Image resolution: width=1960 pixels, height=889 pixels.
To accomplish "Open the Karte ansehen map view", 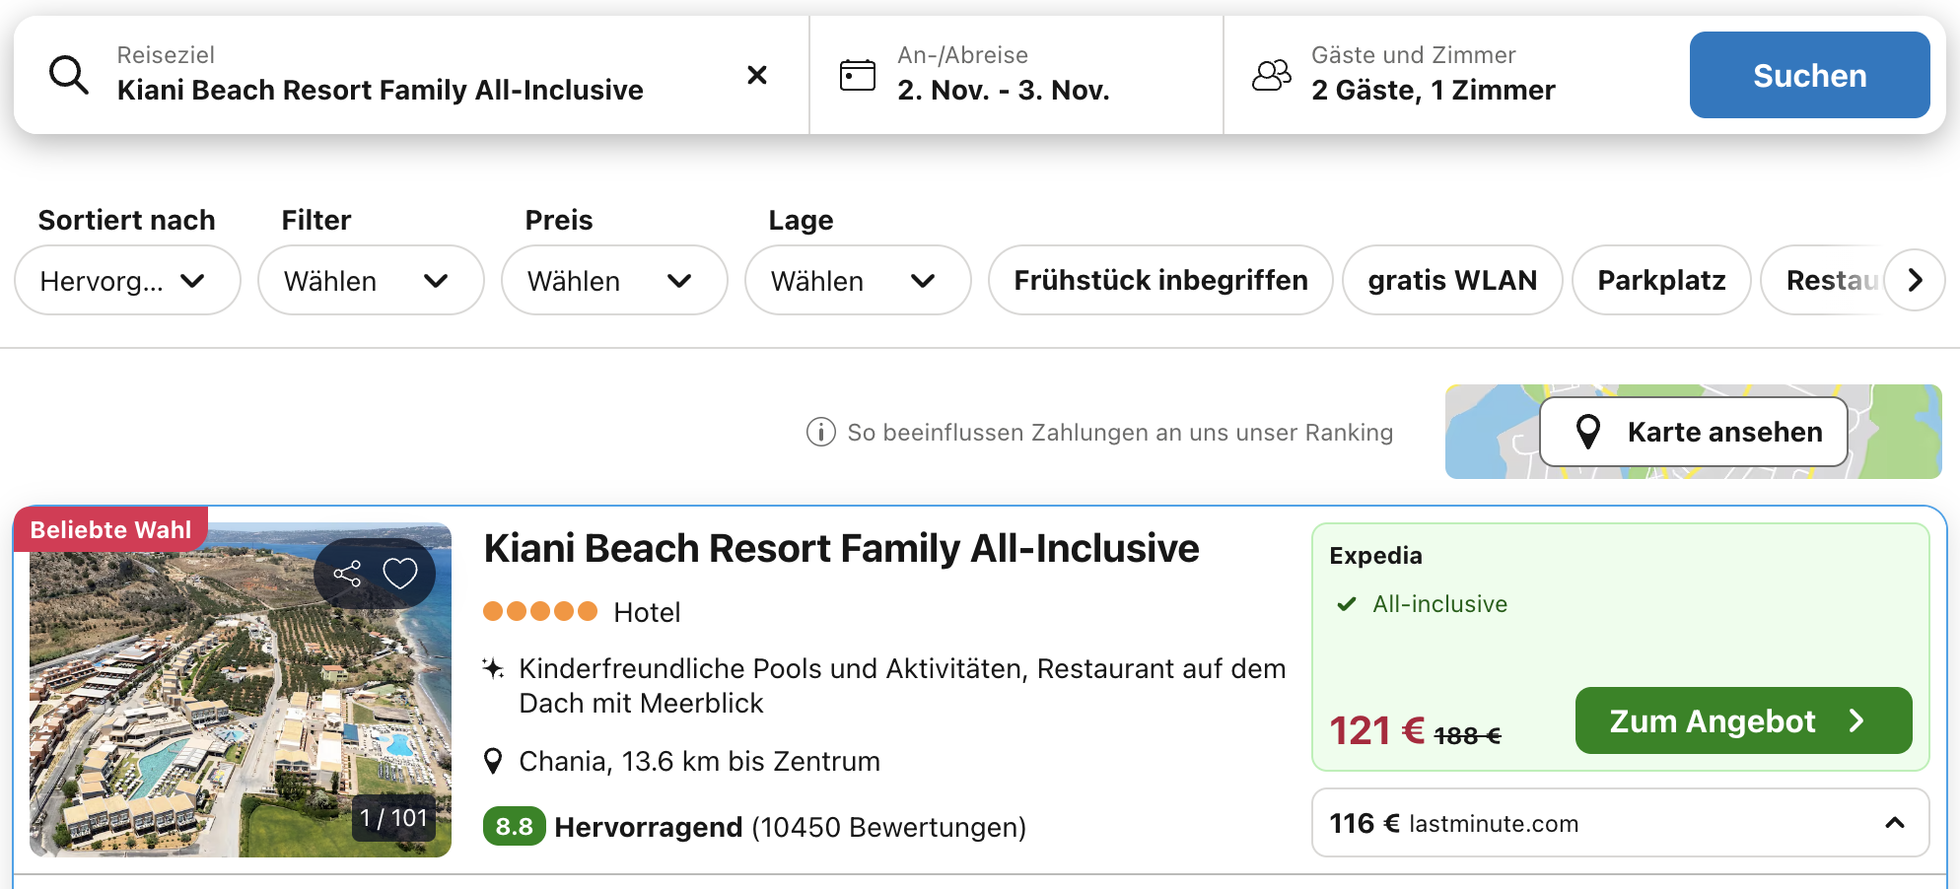I will [x=1693, y=432].
